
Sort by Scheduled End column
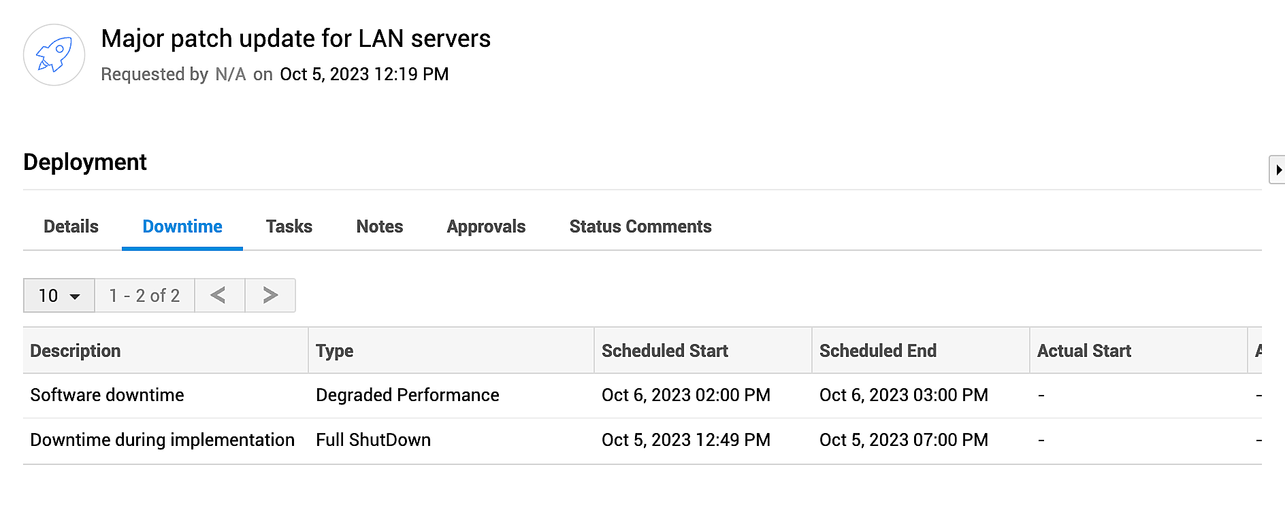click(x=877, y=351)
